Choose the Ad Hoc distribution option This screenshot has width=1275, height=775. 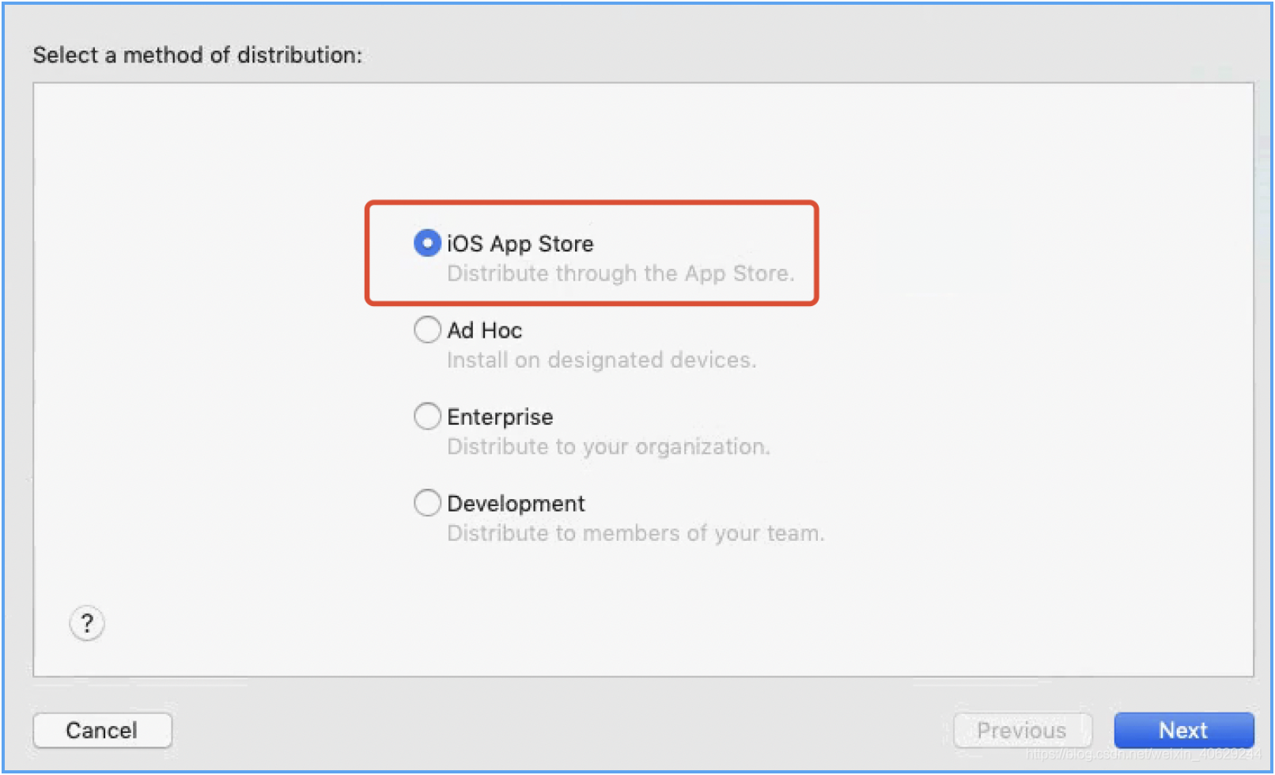pos(427,330)
